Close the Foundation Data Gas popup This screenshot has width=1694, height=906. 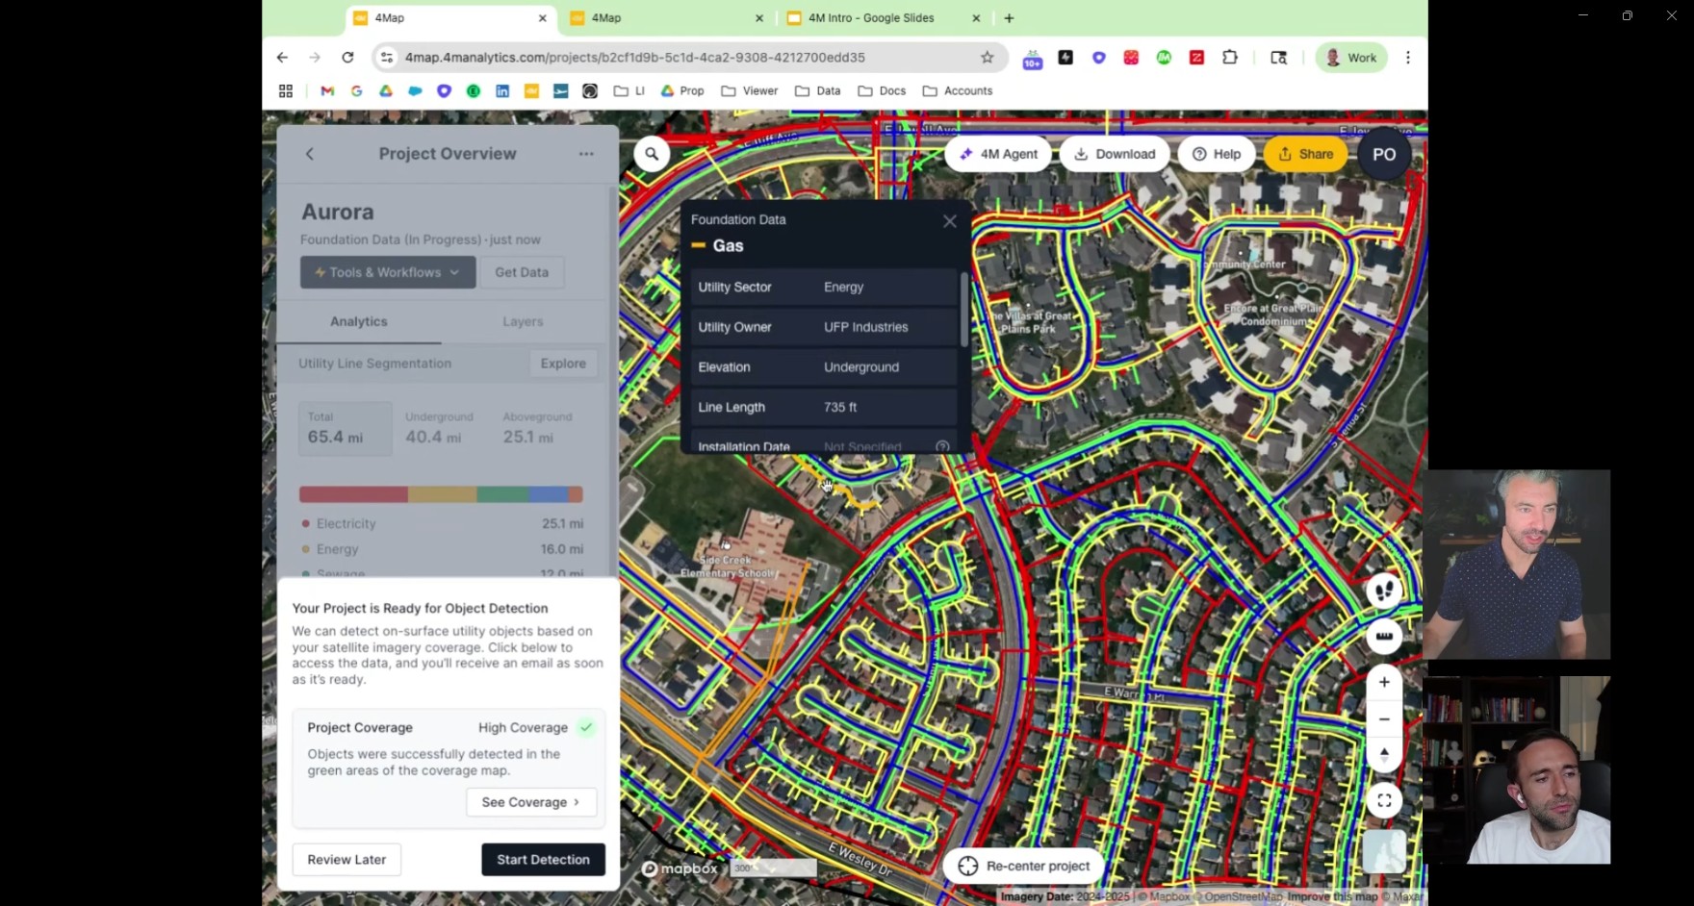950,221
